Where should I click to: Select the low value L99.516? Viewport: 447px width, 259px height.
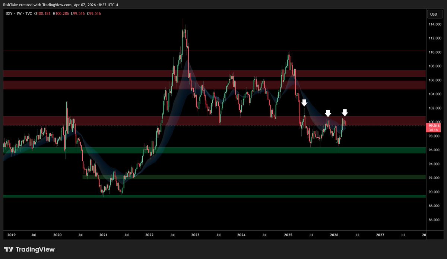tap(77, 13)
